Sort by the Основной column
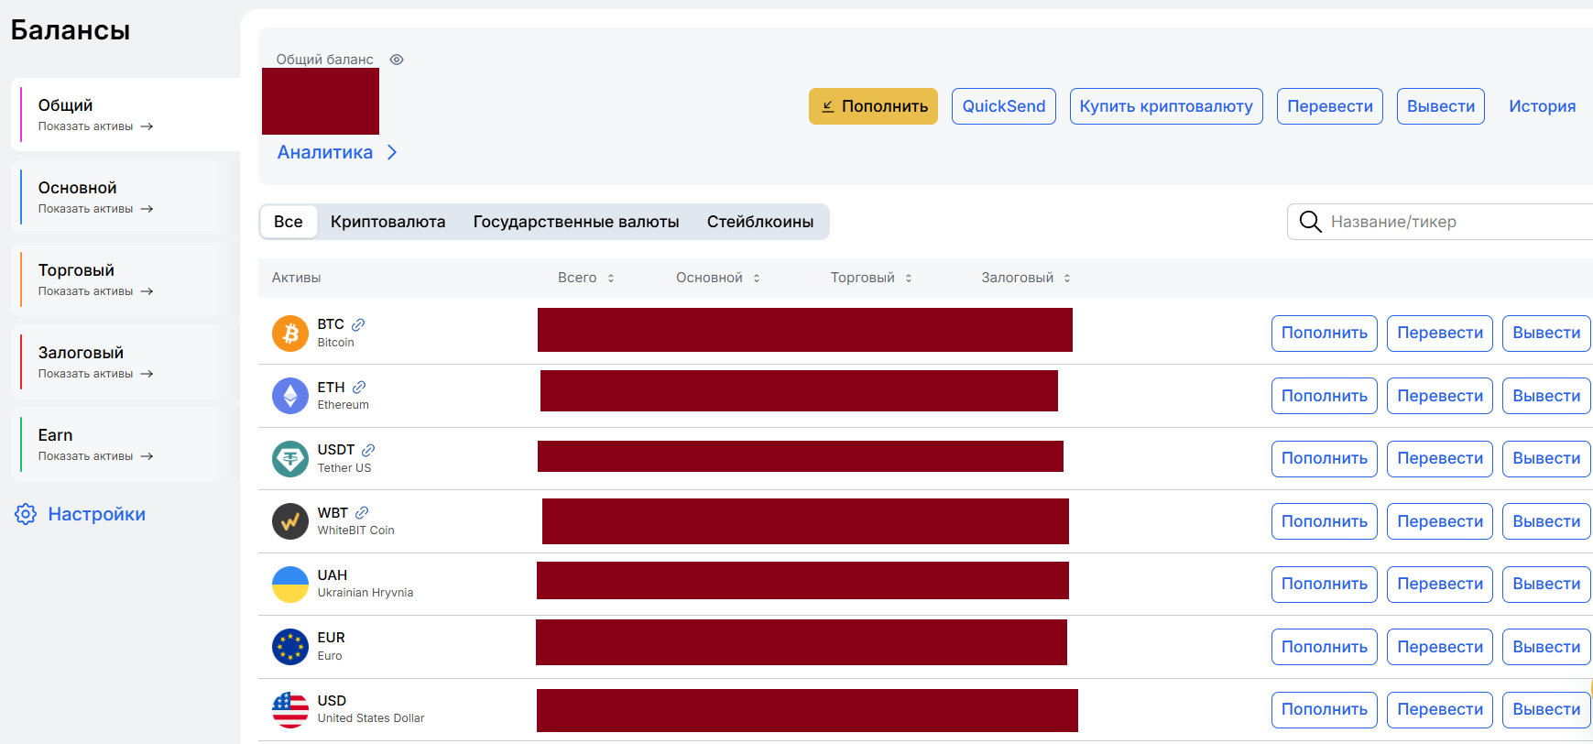 757,278
